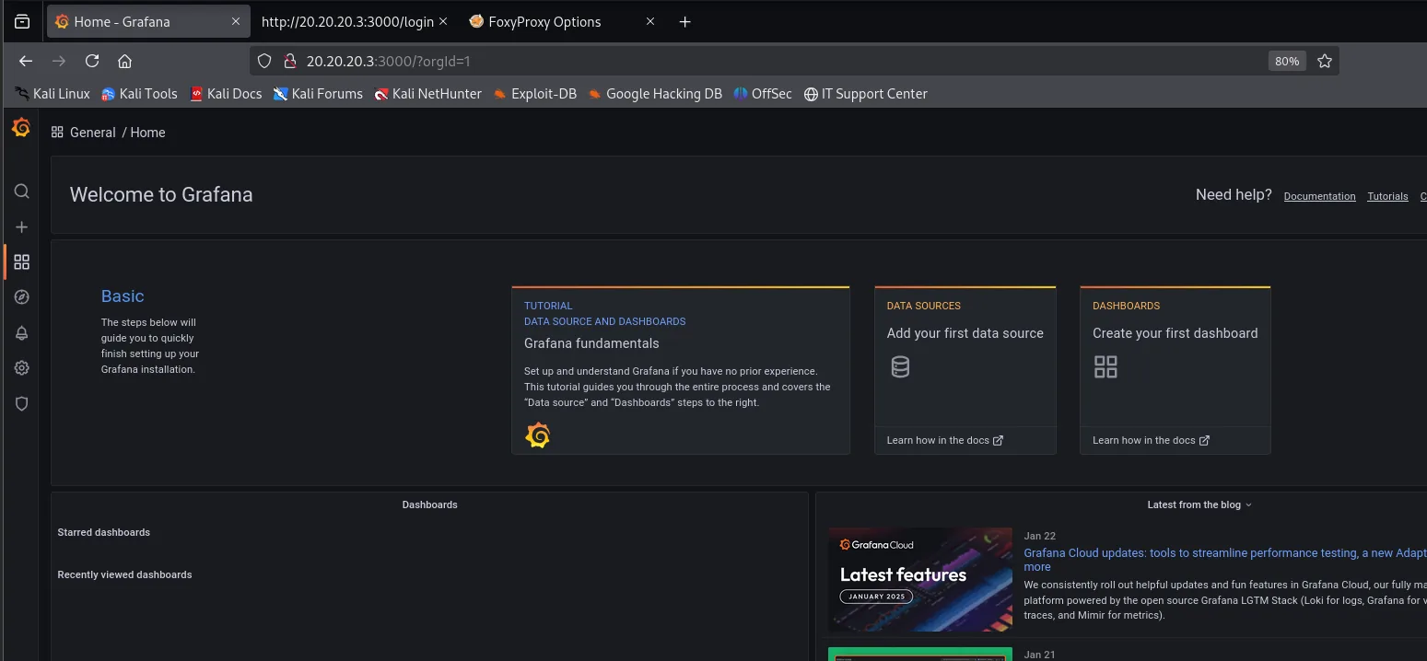Switch to the Home - Grafana tab
The width and height of the screenshot is (1427, 661).
click(x=148, y=22)
